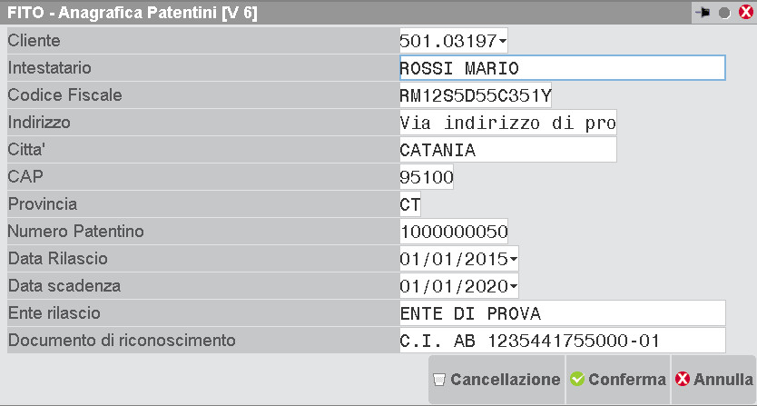Click the gray circle icon in title bar
Viewport: 757px width, 406px height.
point(724,13)
